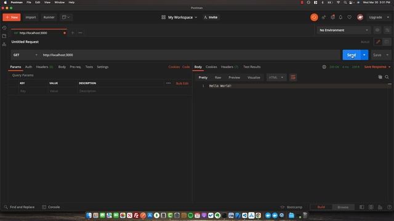This screenshot has width=394, height=221.
Task: Switch to response Cookies tab
Action: pos(211,67)
